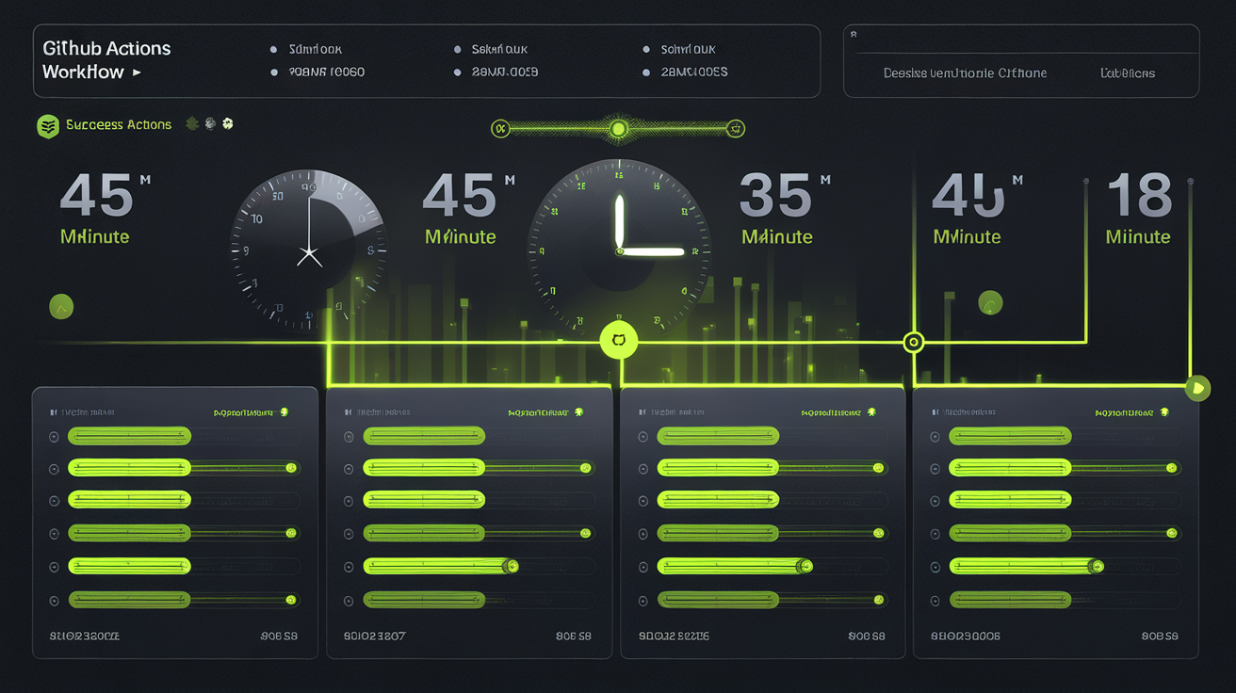Click the green badge icon in the second panel header

(x=578, y=412)
